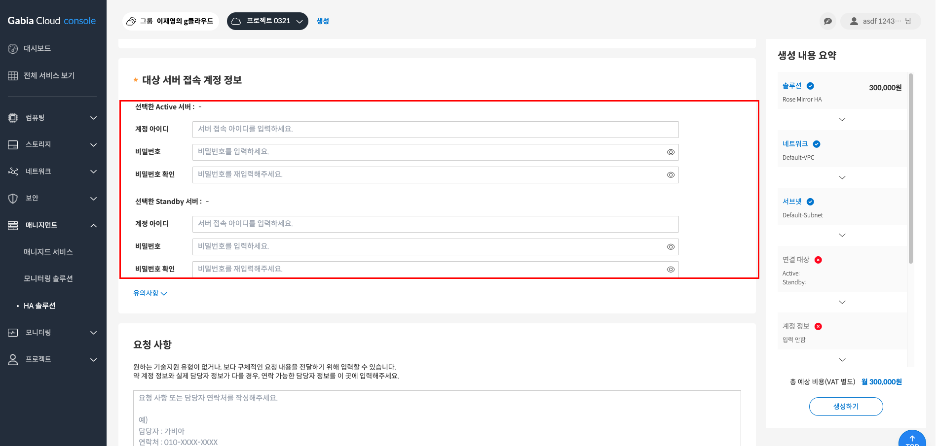Click the network nodes icon
The width and height of the screenshot is (936, 446).
(x=13, y=172)
